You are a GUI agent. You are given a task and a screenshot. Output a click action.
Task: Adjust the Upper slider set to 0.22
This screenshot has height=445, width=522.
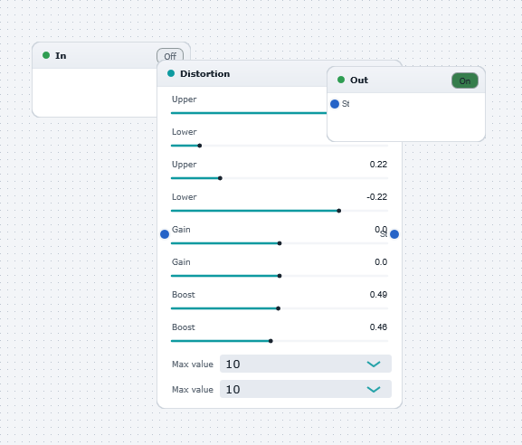[x=280, y=178]
